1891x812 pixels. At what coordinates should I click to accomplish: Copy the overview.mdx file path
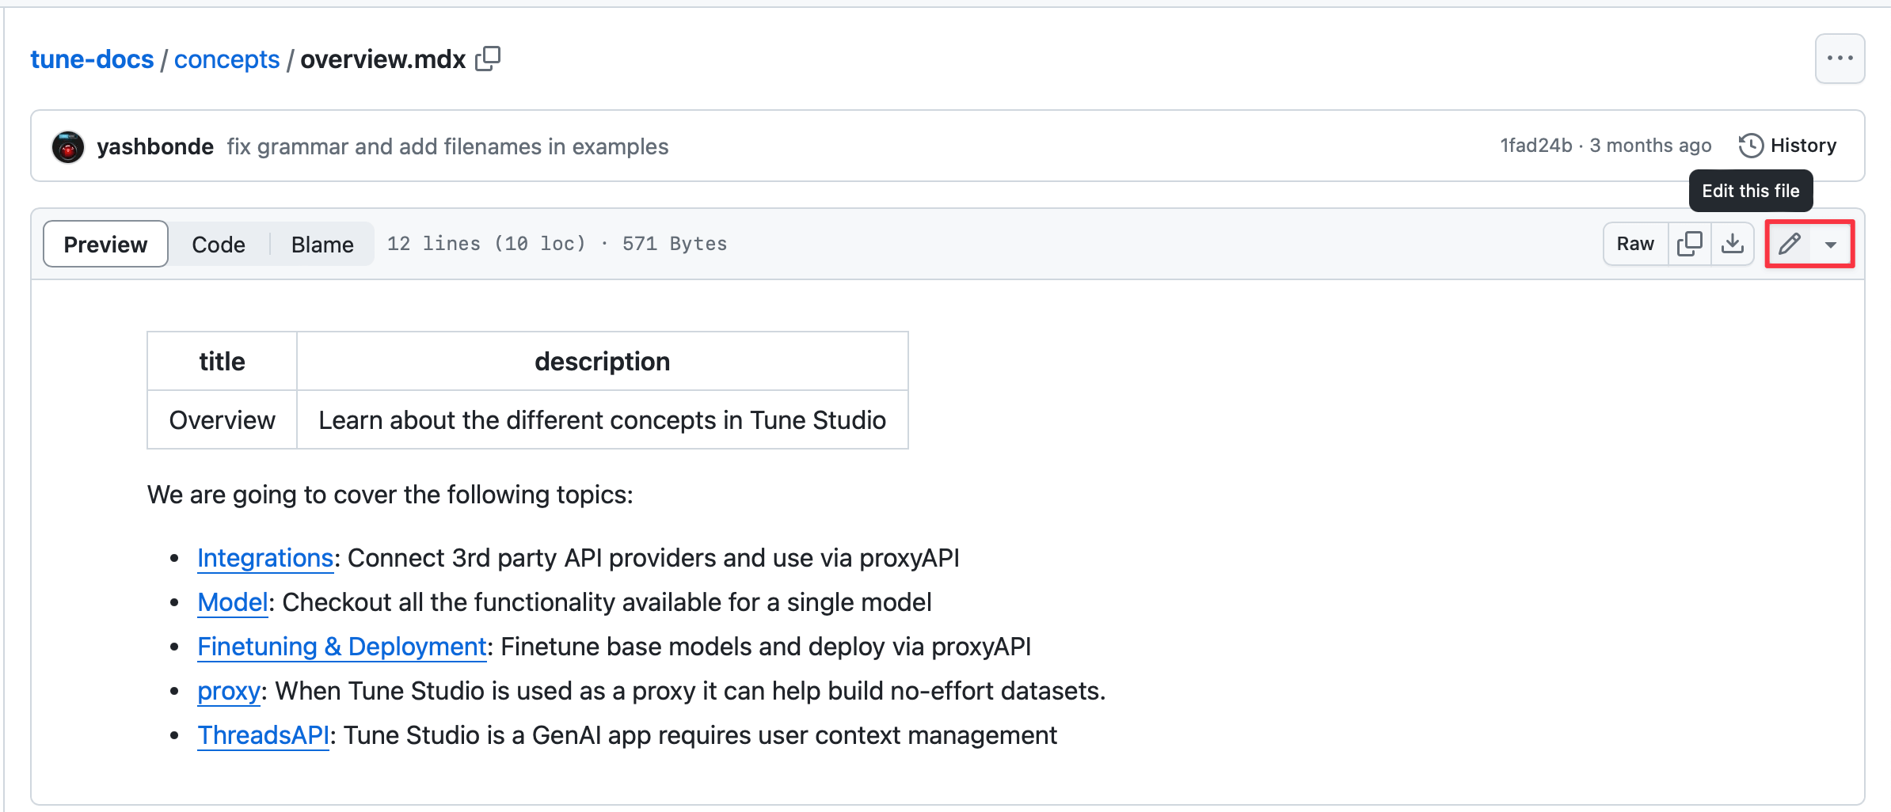488,59
